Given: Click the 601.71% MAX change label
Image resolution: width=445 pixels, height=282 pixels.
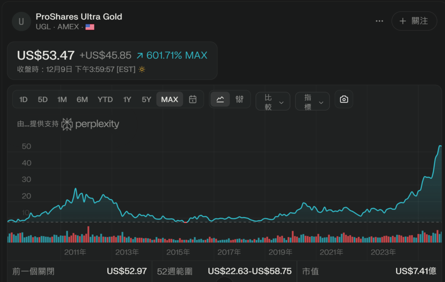Looking at the screenshot, I should [x=172, y=55].
